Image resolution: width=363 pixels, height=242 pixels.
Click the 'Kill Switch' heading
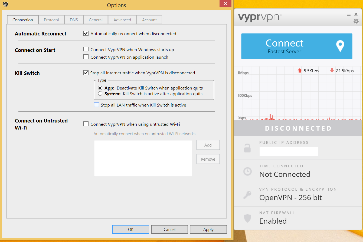coord(27,73)
